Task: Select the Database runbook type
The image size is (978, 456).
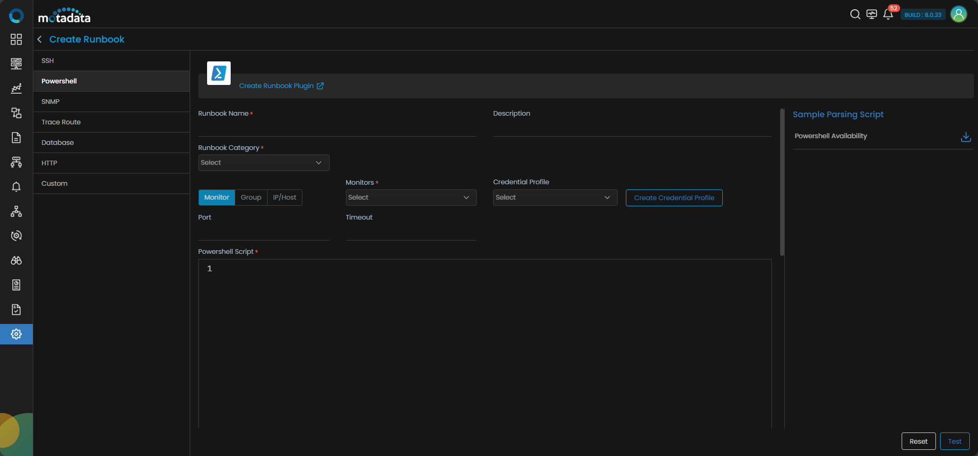Action: 57,143
